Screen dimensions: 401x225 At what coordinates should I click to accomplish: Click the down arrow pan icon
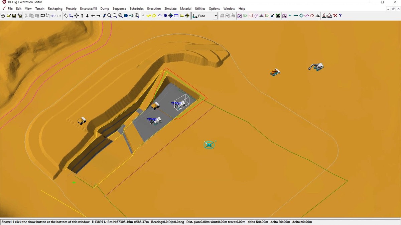tap(87, 16)
